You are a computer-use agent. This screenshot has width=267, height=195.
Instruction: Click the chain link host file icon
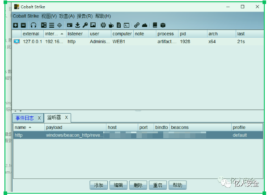click(x=137, y=25)
